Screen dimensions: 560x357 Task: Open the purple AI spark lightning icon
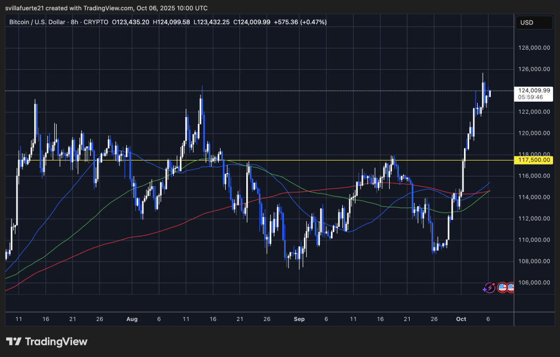tap(490, 288)
